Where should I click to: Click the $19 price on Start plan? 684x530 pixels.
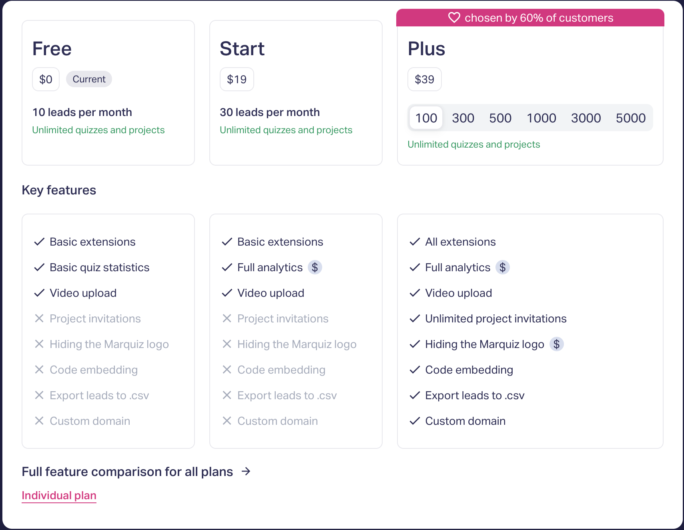point(237,79)
